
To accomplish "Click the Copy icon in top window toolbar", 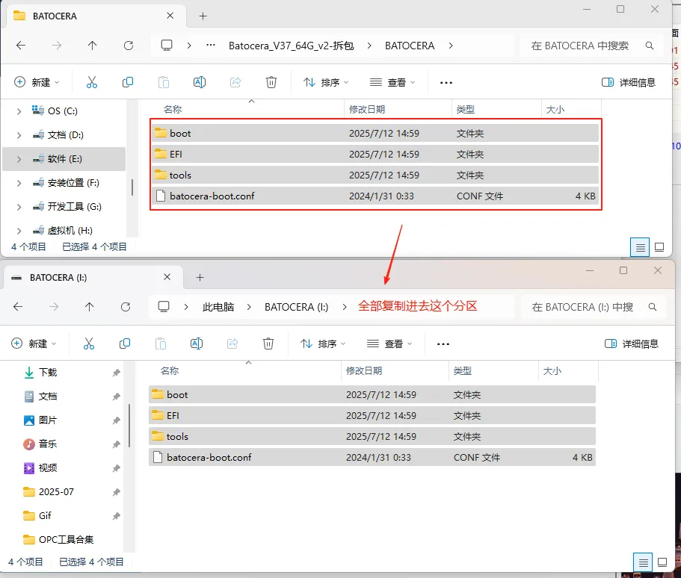I will pyautogui.click(x=128, y=82).
